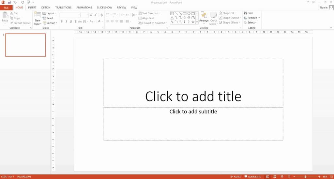Switch to the ANIMATIONS tab
Screen dimensions: 334x179
coord(84,7)
